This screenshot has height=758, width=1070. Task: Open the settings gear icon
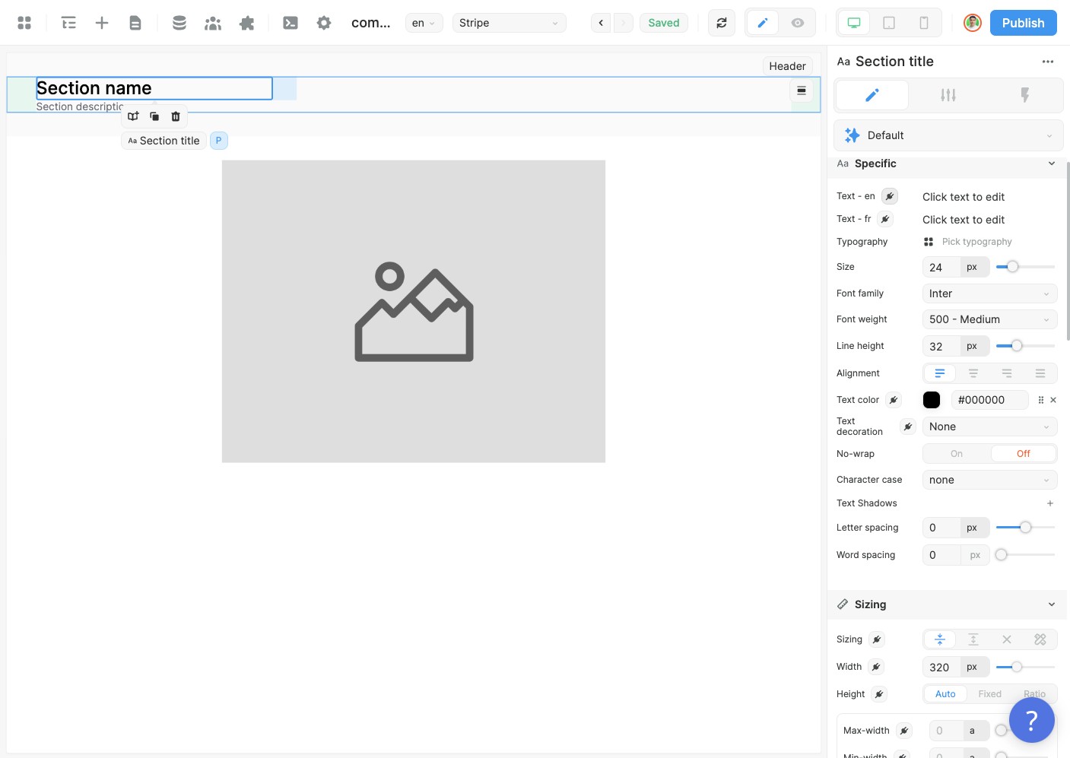324,23
